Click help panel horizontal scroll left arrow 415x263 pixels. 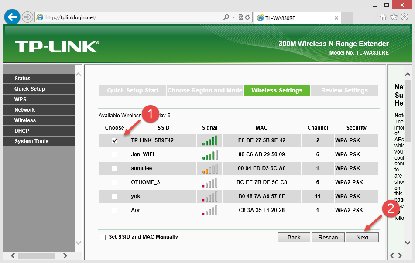tap(392, 256)
